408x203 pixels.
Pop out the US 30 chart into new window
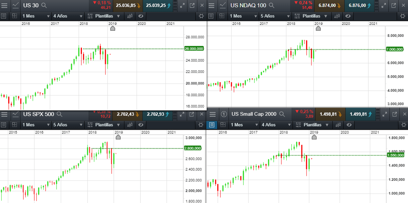[x=192, y=5]
